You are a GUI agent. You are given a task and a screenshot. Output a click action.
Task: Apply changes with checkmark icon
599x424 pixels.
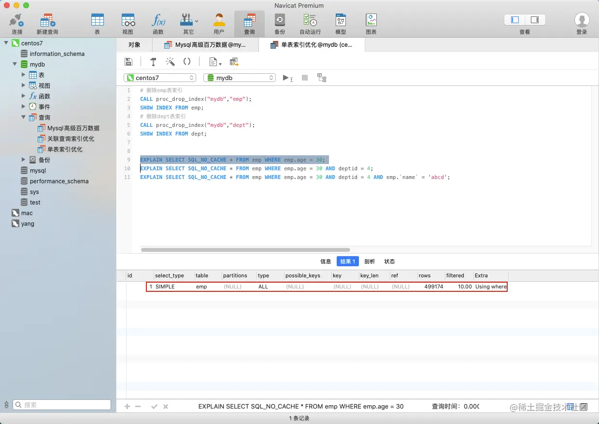[154, 407]
